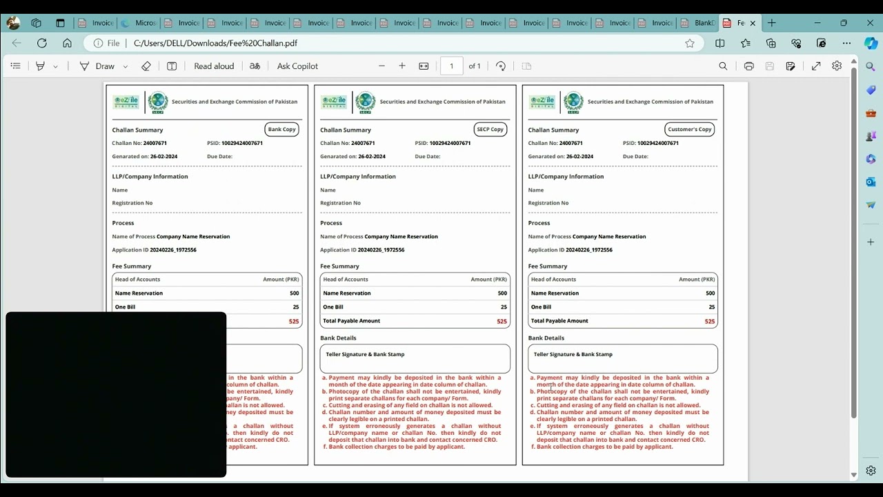Open Microsoft 365 in sidebar

[x=871, y=159]
